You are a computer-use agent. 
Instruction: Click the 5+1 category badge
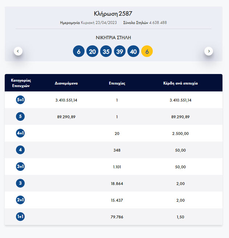[20, 100]
